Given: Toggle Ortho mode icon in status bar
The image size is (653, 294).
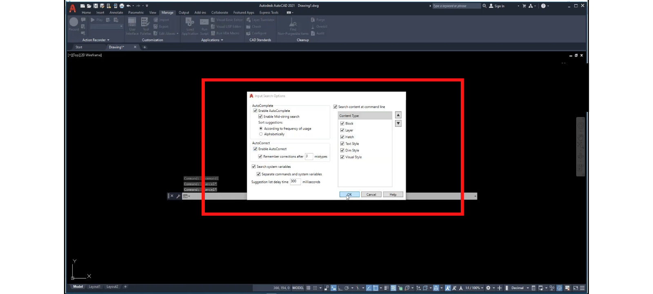Looking at the screenshot, I should tap(340, 288).
